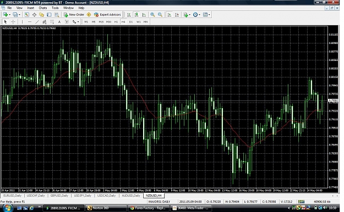Select the Fibonacci retracement tool

click(x=52, y=21)
